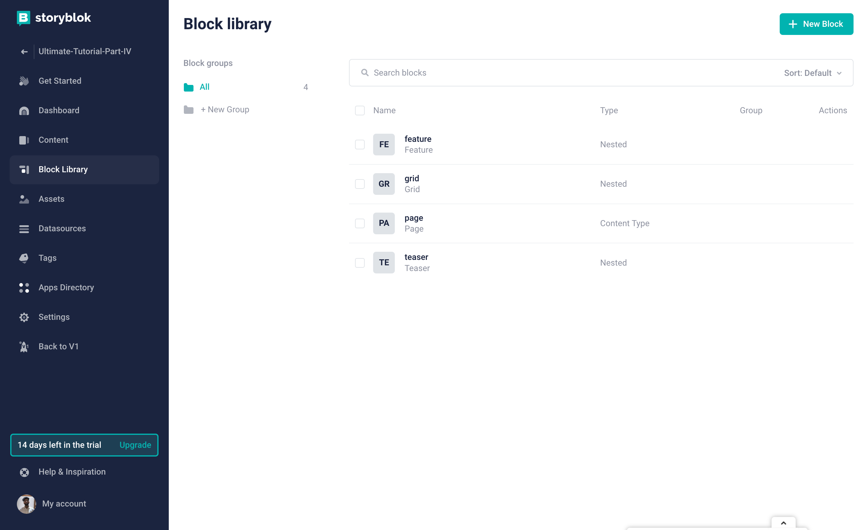Select the All block group
This screenshot has width=868, height=530.
[x=246, y=87]
